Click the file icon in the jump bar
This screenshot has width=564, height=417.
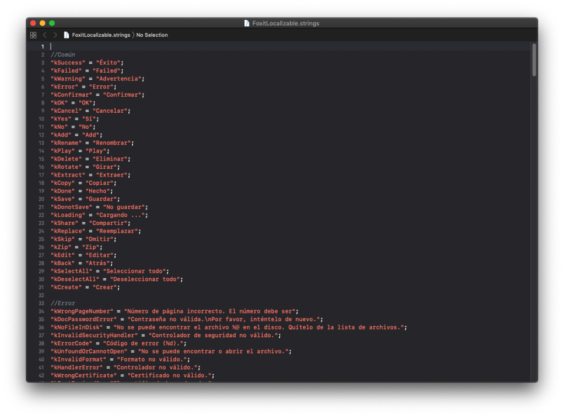tap(66, 35)
